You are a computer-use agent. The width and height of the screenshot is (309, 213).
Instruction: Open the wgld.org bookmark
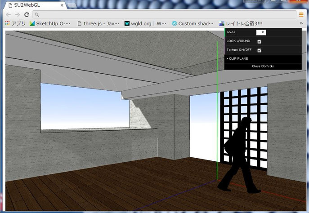(x=145, y=24)
